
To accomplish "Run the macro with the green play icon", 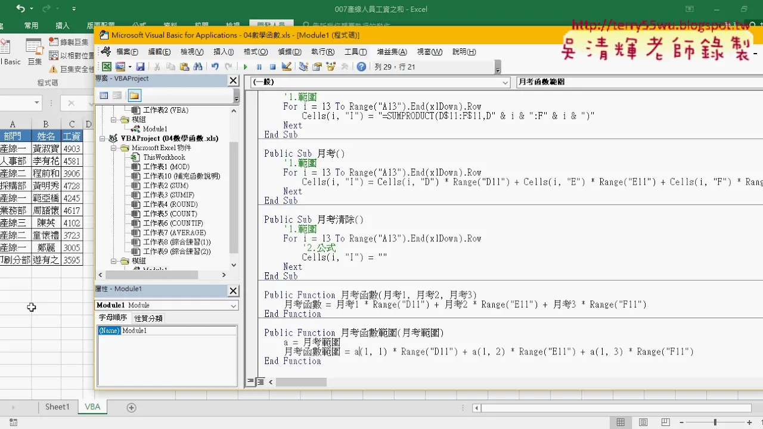I will pyautogui.click(x=245, y=67).
